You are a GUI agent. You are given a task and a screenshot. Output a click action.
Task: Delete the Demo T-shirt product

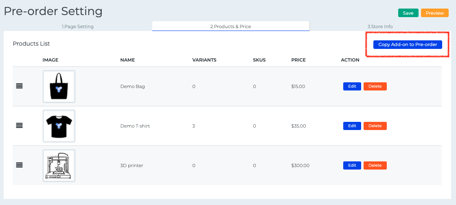tap(375, 126)
